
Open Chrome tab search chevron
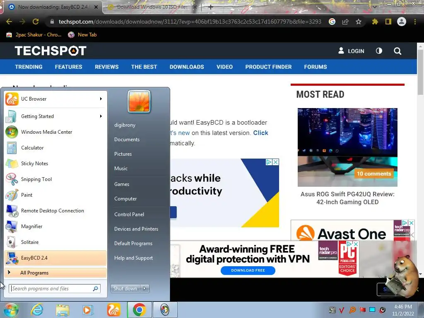tap(374, 7)
